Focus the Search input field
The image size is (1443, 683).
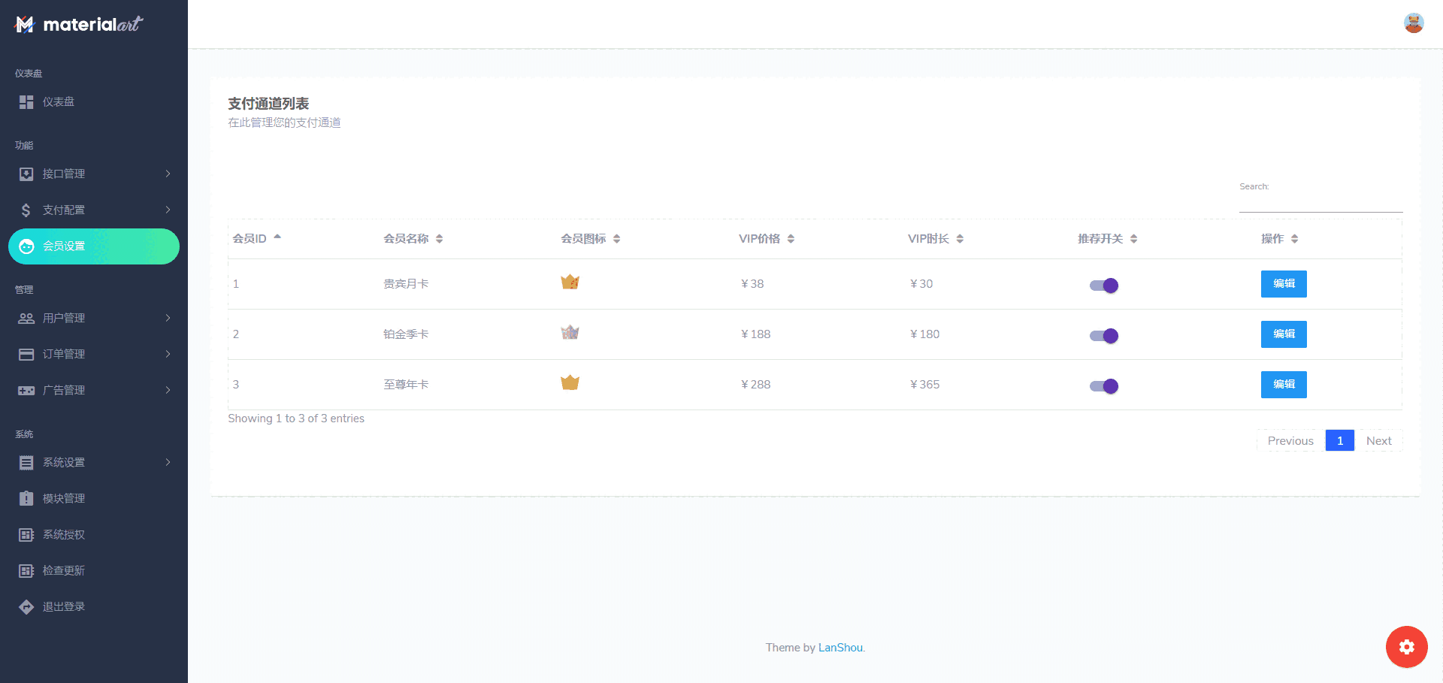tap(1321, 202)
